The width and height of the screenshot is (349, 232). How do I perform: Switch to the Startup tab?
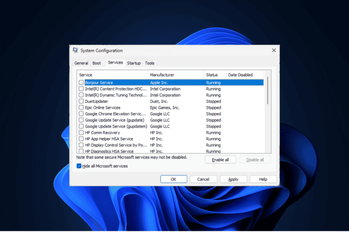coord(134,63)
